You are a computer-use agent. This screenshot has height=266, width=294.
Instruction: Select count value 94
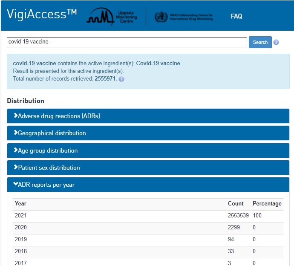(x=231, y=240)
